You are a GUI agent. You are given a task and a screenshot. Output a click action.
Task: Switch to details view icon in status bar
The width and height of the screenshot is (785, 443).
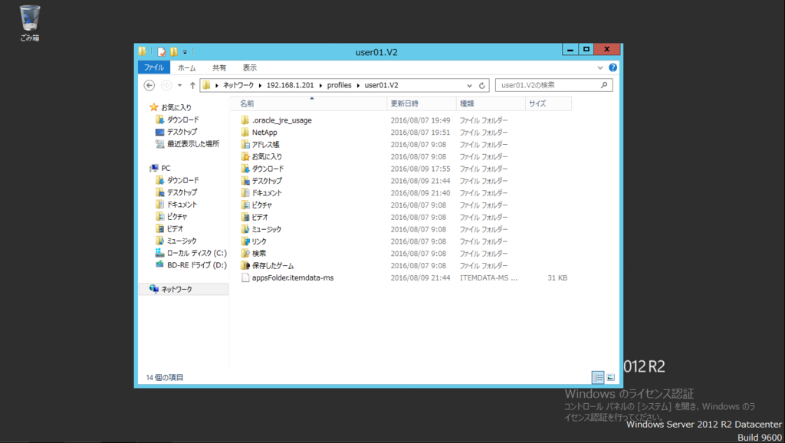(x=598, y=377)
